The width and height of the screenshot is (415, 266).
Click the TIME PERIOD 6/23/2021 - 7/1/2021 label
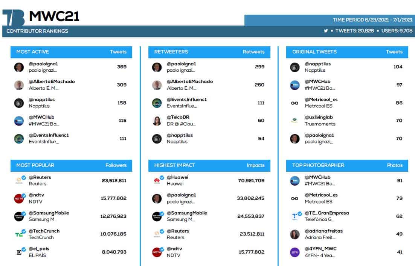point(372,20)
